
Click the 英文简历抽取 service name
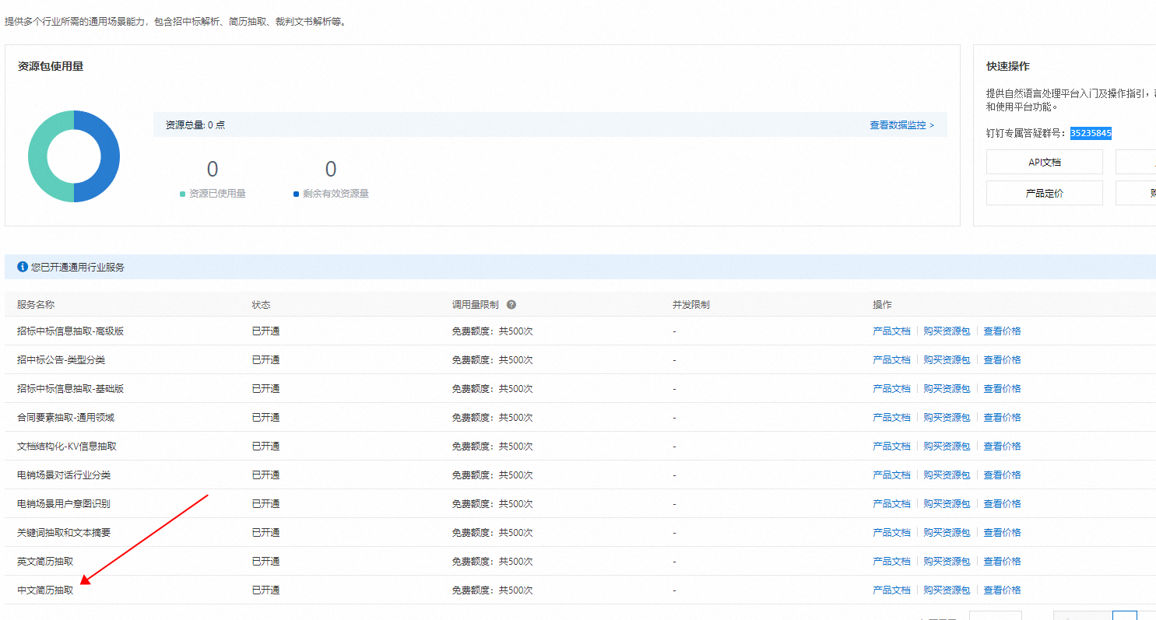tap(45, 561)
